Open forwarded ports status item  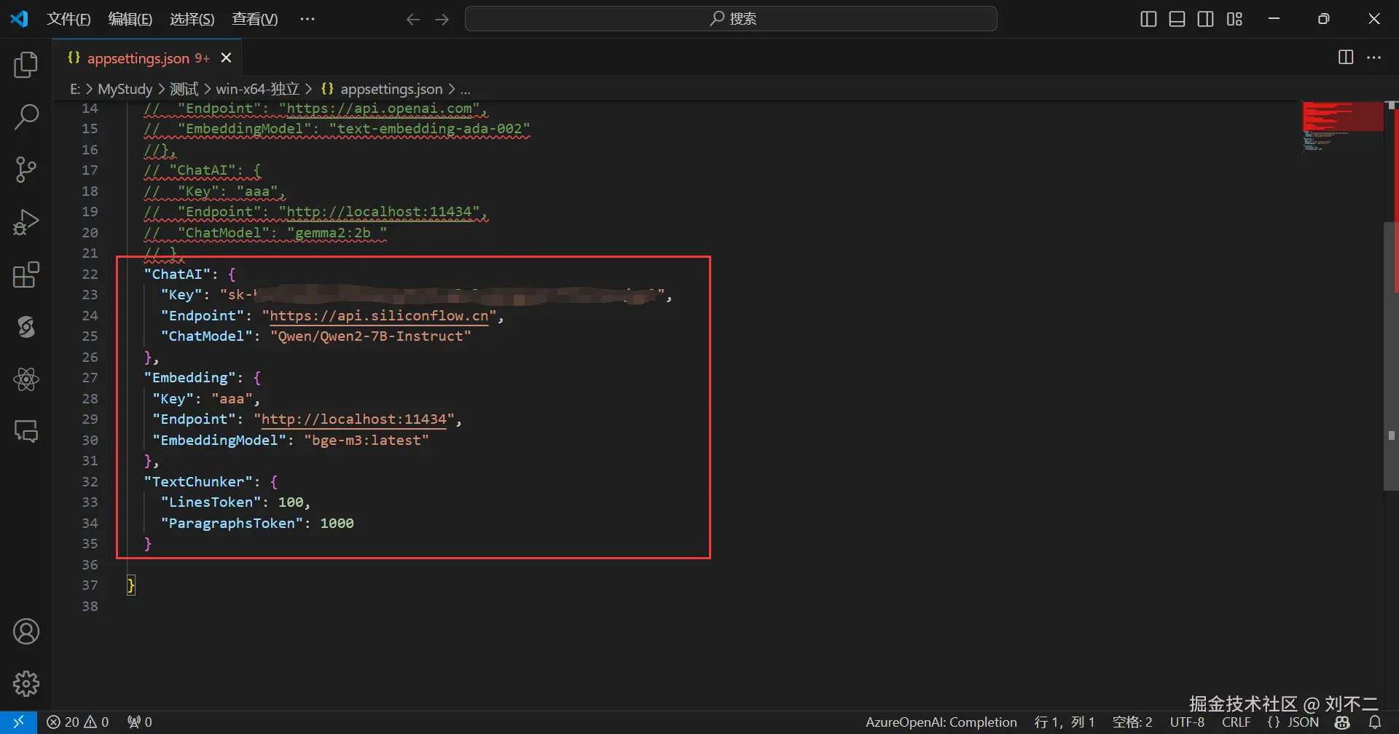[x=140, y=722]
